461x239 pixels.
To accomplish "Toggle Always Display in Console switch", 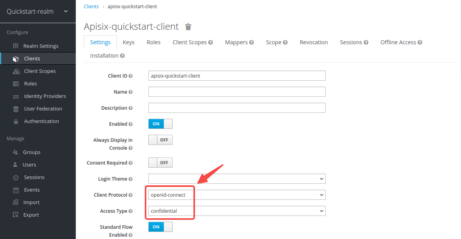I will pos(160,140).
